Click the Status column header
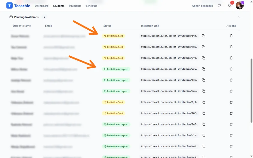This screenshot has width=253, height=158. click(107, 26)
